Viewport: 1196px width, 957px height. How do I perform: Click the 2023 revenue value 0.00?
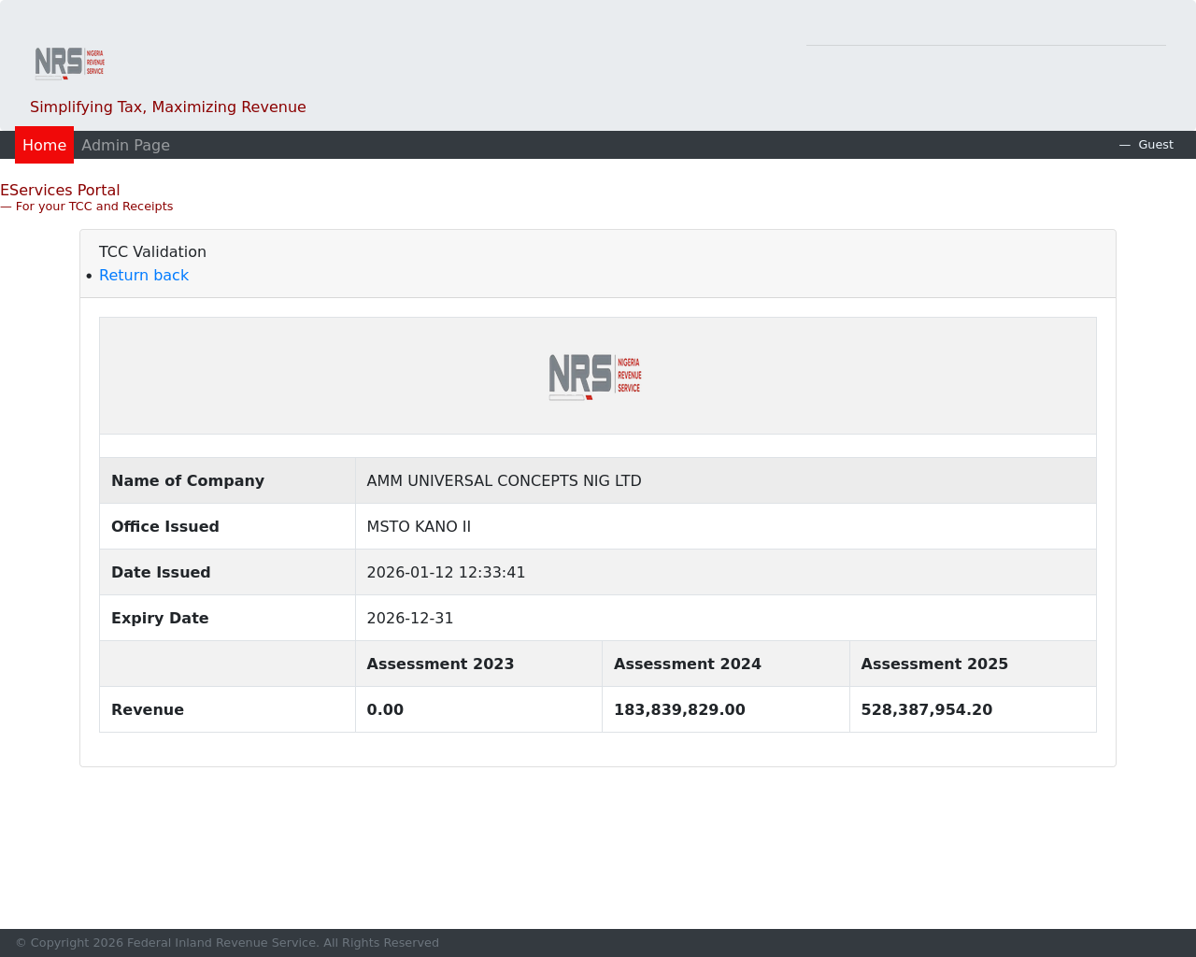pos(385,709)
